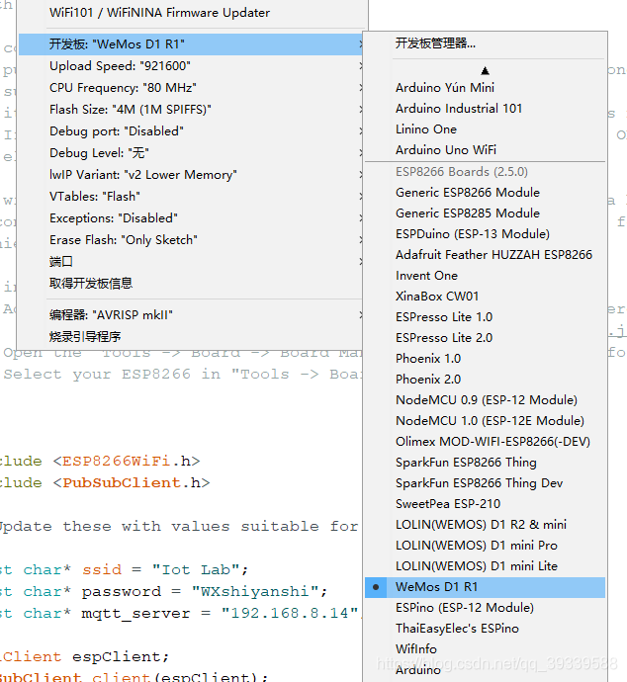627x682 pixels.
Task: Select Adafruit Feather HUZZAH ESP8266 board
Action: (485, 255)
